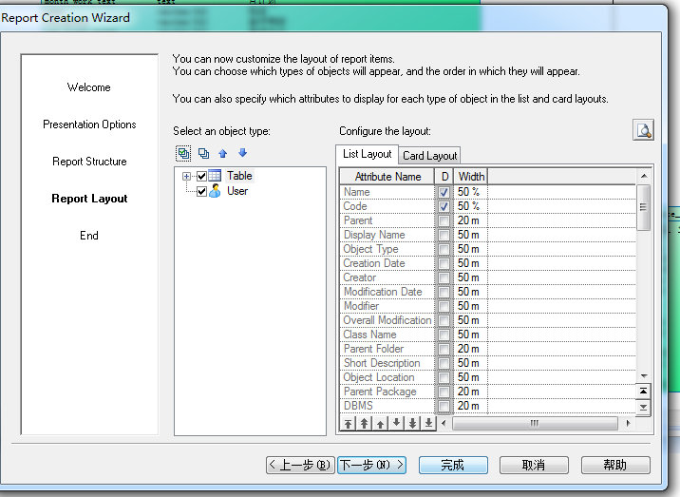Image resolution: width=680 pixels, height=497 pixels.
Task: Check display for Class Name attribute
Action: [444, 335]
